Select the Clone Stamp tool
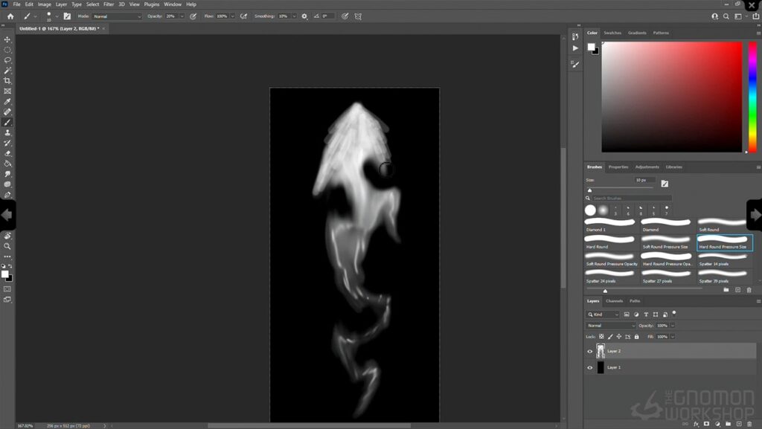 click(x=7, y=132)
